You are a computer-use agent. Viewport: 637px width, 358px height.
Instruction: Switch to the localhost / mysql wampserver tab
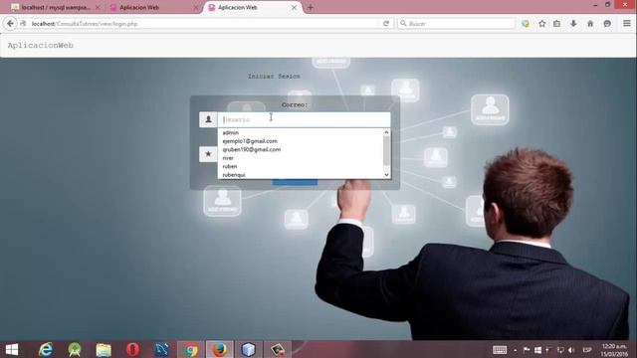point(56,7)
